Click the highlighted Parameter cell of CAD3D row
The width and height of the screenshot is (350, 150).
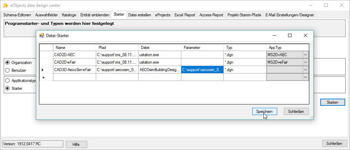click(202, 70)
